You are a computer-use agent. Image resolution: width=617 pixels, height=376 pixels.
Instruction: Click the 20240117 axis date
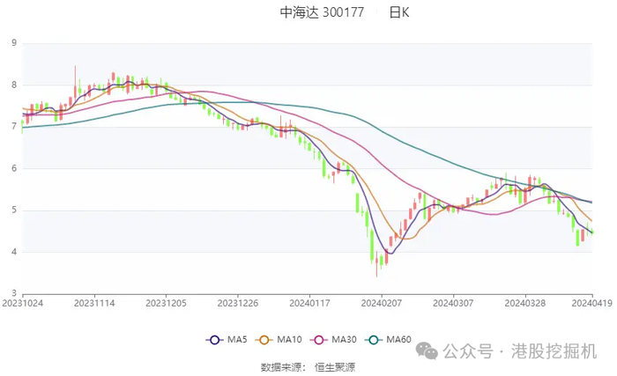pyautogui.click(x=309, y=303)
